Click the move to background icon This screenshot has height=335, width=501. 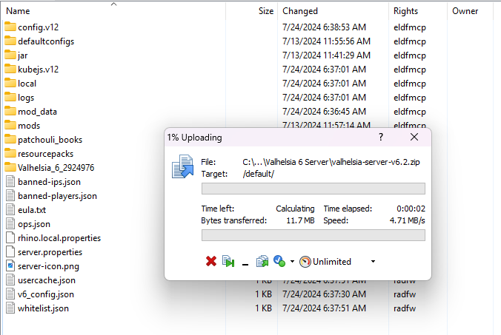228,261
